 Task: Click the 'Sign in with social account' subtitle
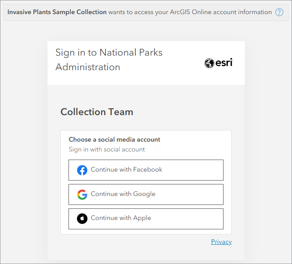tap(107, 149)
